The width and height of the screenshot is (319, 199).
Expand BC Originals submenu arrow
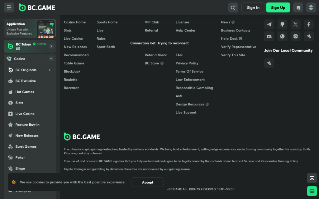coord(50,70)
